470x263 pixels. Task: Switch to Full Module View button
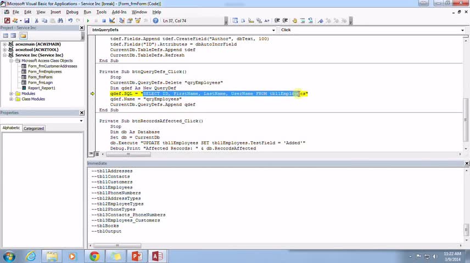pyautogui.click(x=97, y=154)
